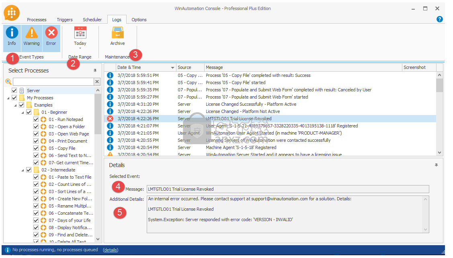Viewport: 453px width, 258px height.
Task: Click the Message text field in Details
Action: (288, 189)
